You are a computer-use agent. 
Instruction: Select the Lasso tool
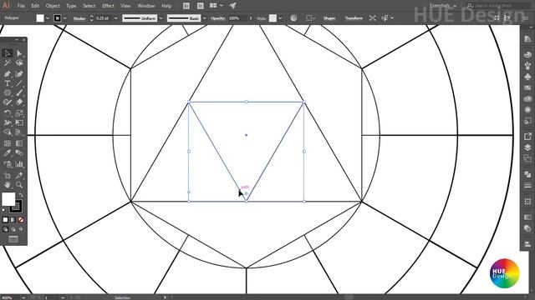coord(19,63)
